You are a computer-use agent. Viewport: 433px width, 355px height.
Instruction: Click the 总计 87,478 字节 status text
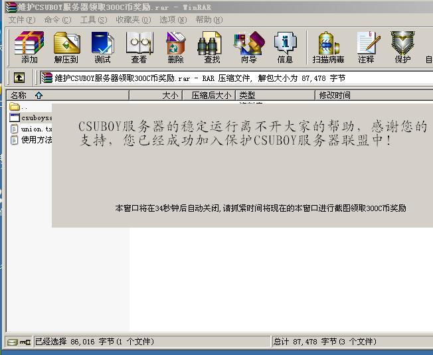(x=325, y=342)
